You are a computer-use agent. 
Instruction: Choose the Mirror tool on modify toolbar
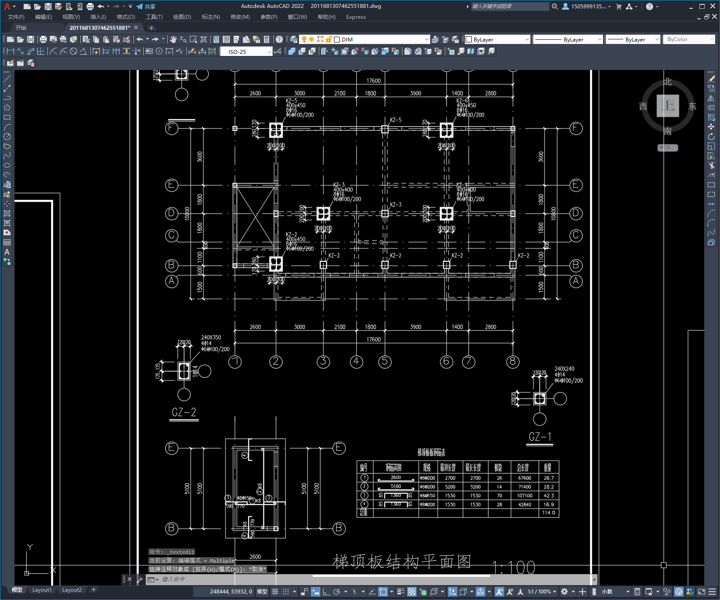click(x=711, y=98)
